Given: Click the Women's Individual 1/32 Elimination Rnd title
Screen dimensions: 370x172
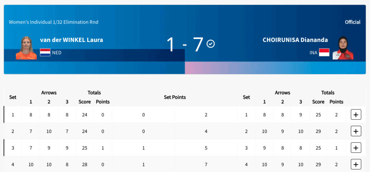Looking at the screenshot, I should tap(53, 22).
